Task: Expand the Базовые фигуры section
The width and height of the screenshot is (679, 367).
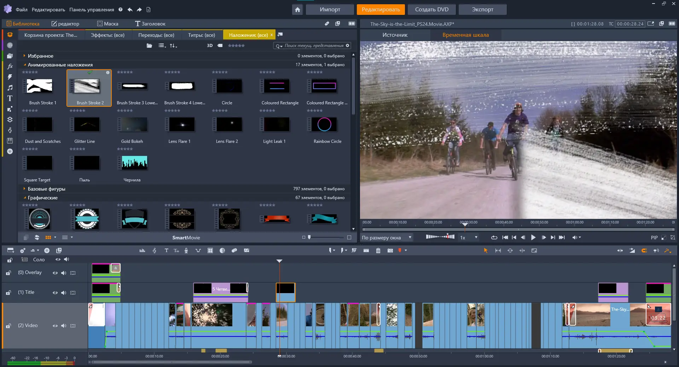Action: point(24,189)
